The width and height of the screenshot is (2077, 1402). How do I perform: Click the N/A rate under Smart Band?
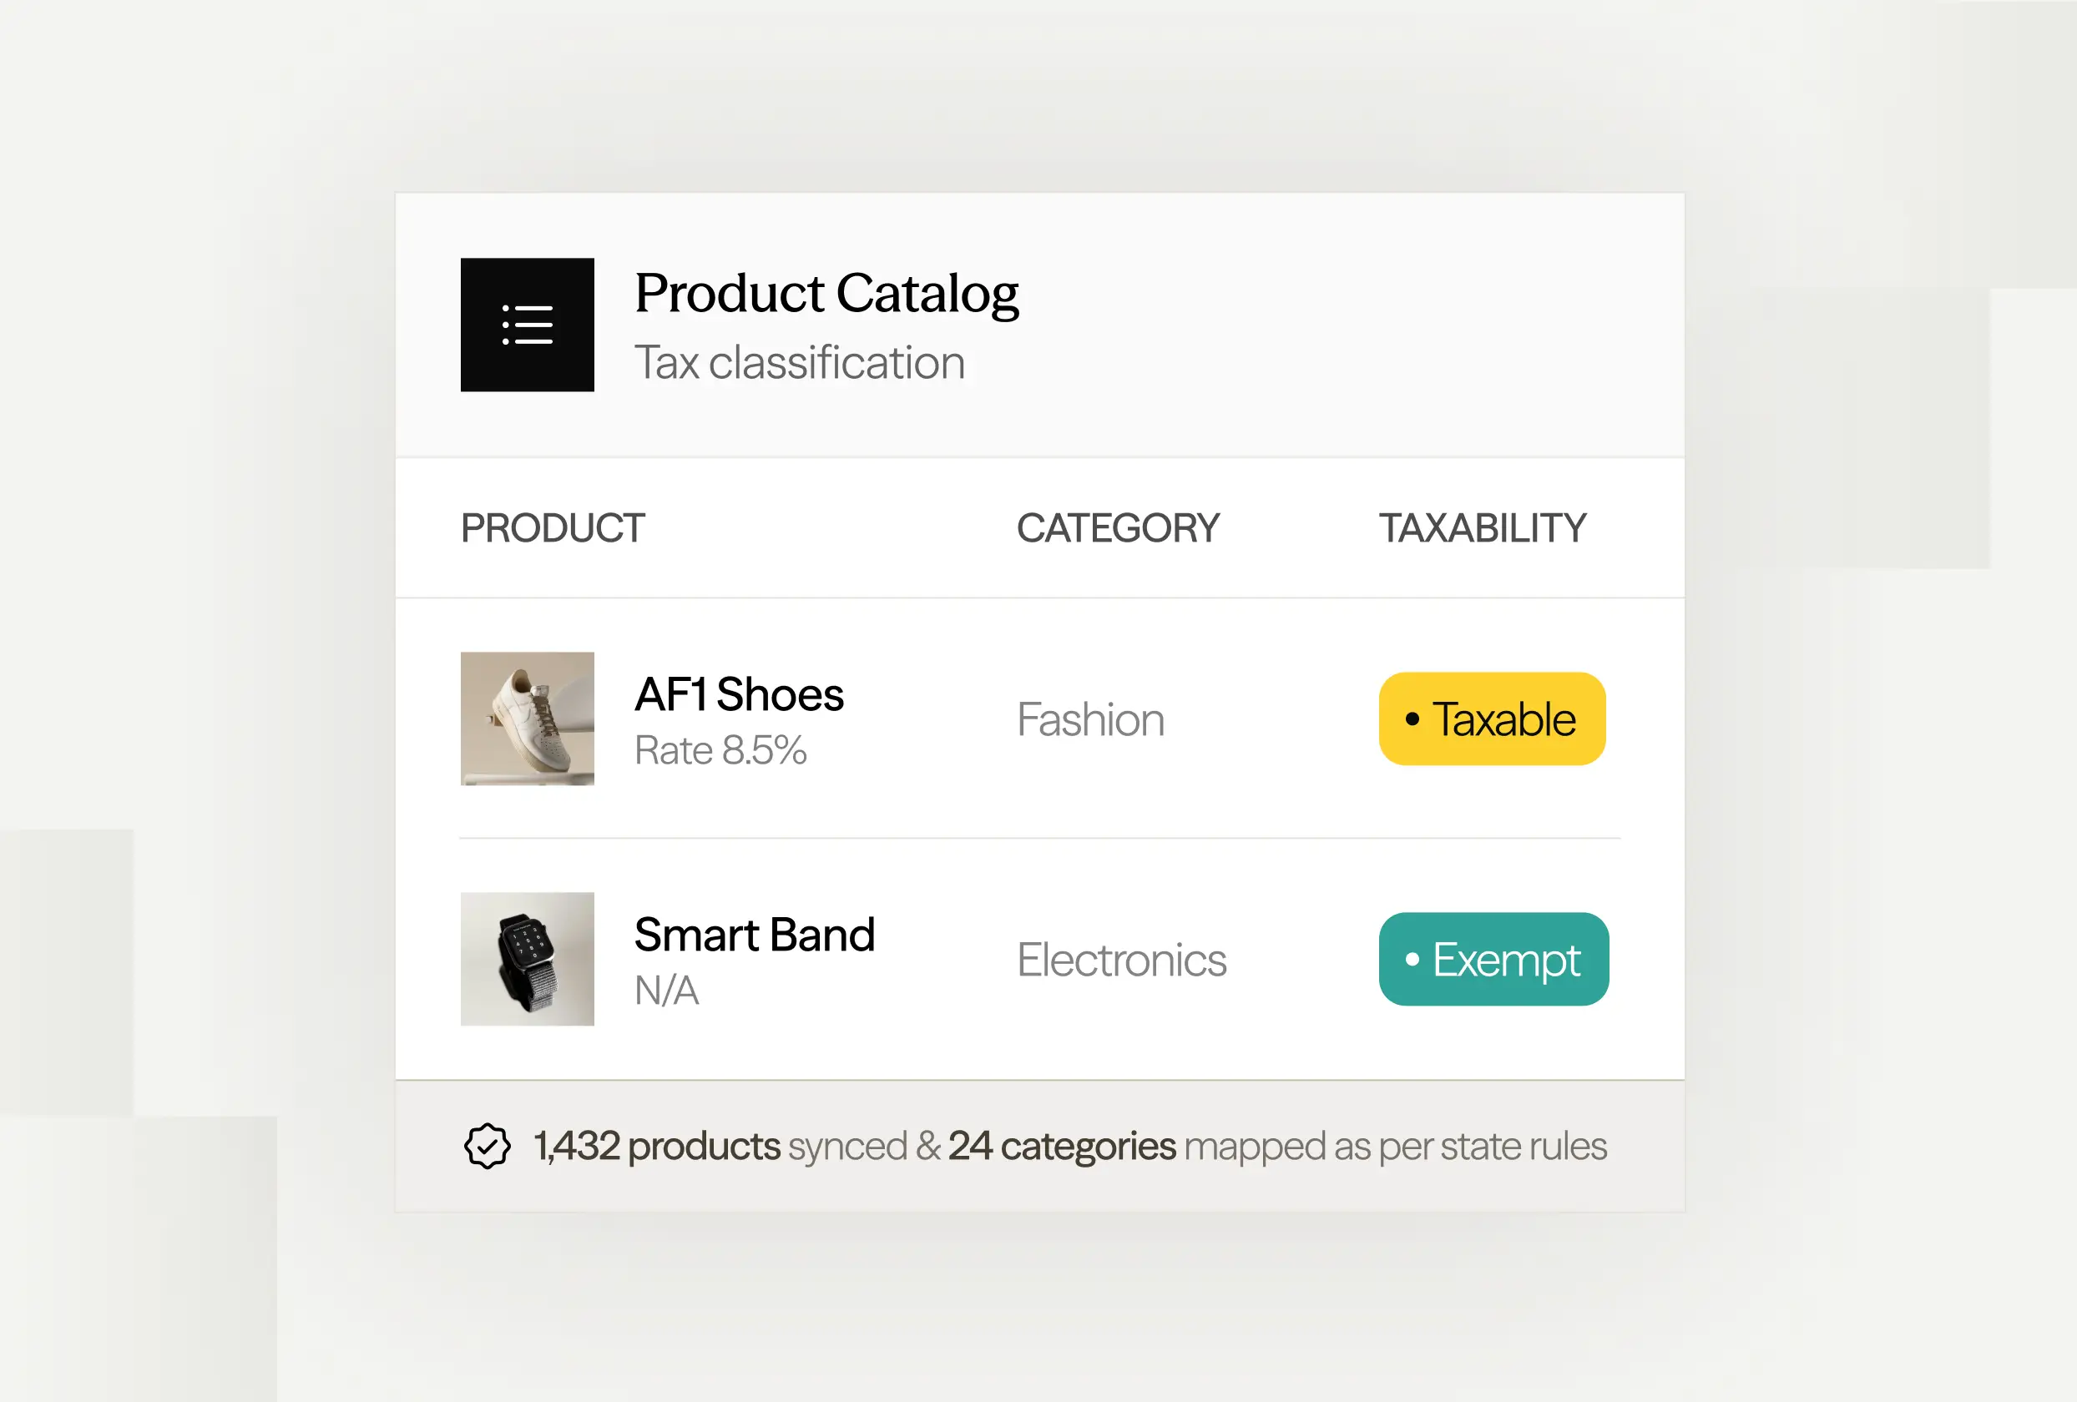(667, 991)
